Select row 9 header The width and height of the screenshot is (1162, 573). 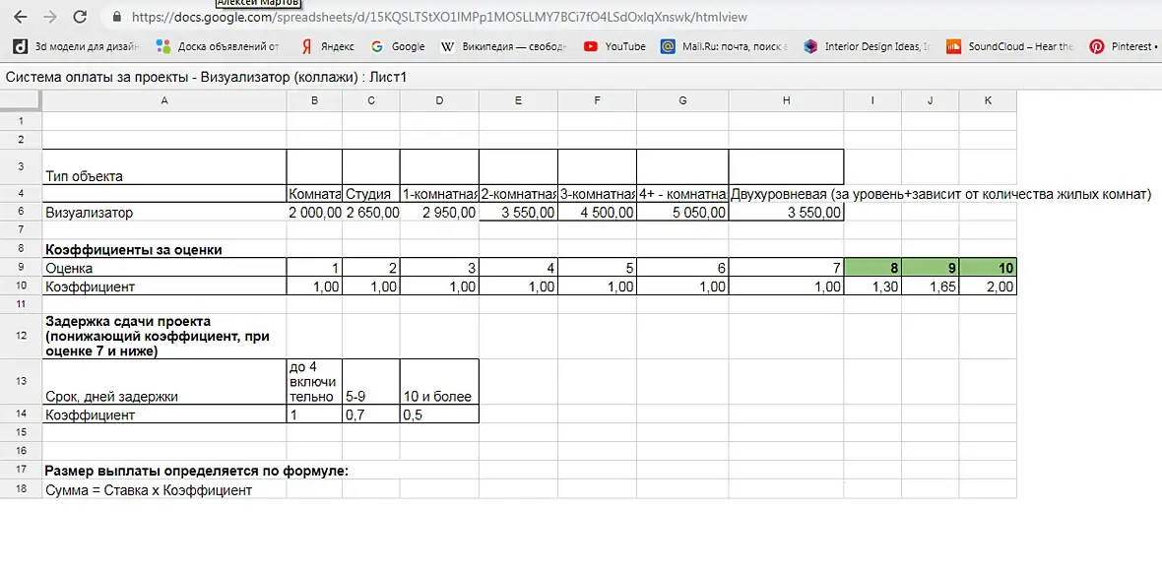click(21, 268)
